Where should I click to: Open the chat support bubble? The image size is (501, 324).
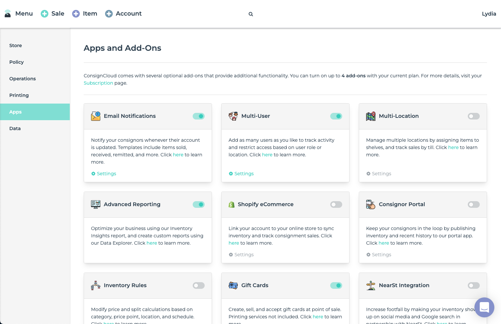tap(484, 307)
